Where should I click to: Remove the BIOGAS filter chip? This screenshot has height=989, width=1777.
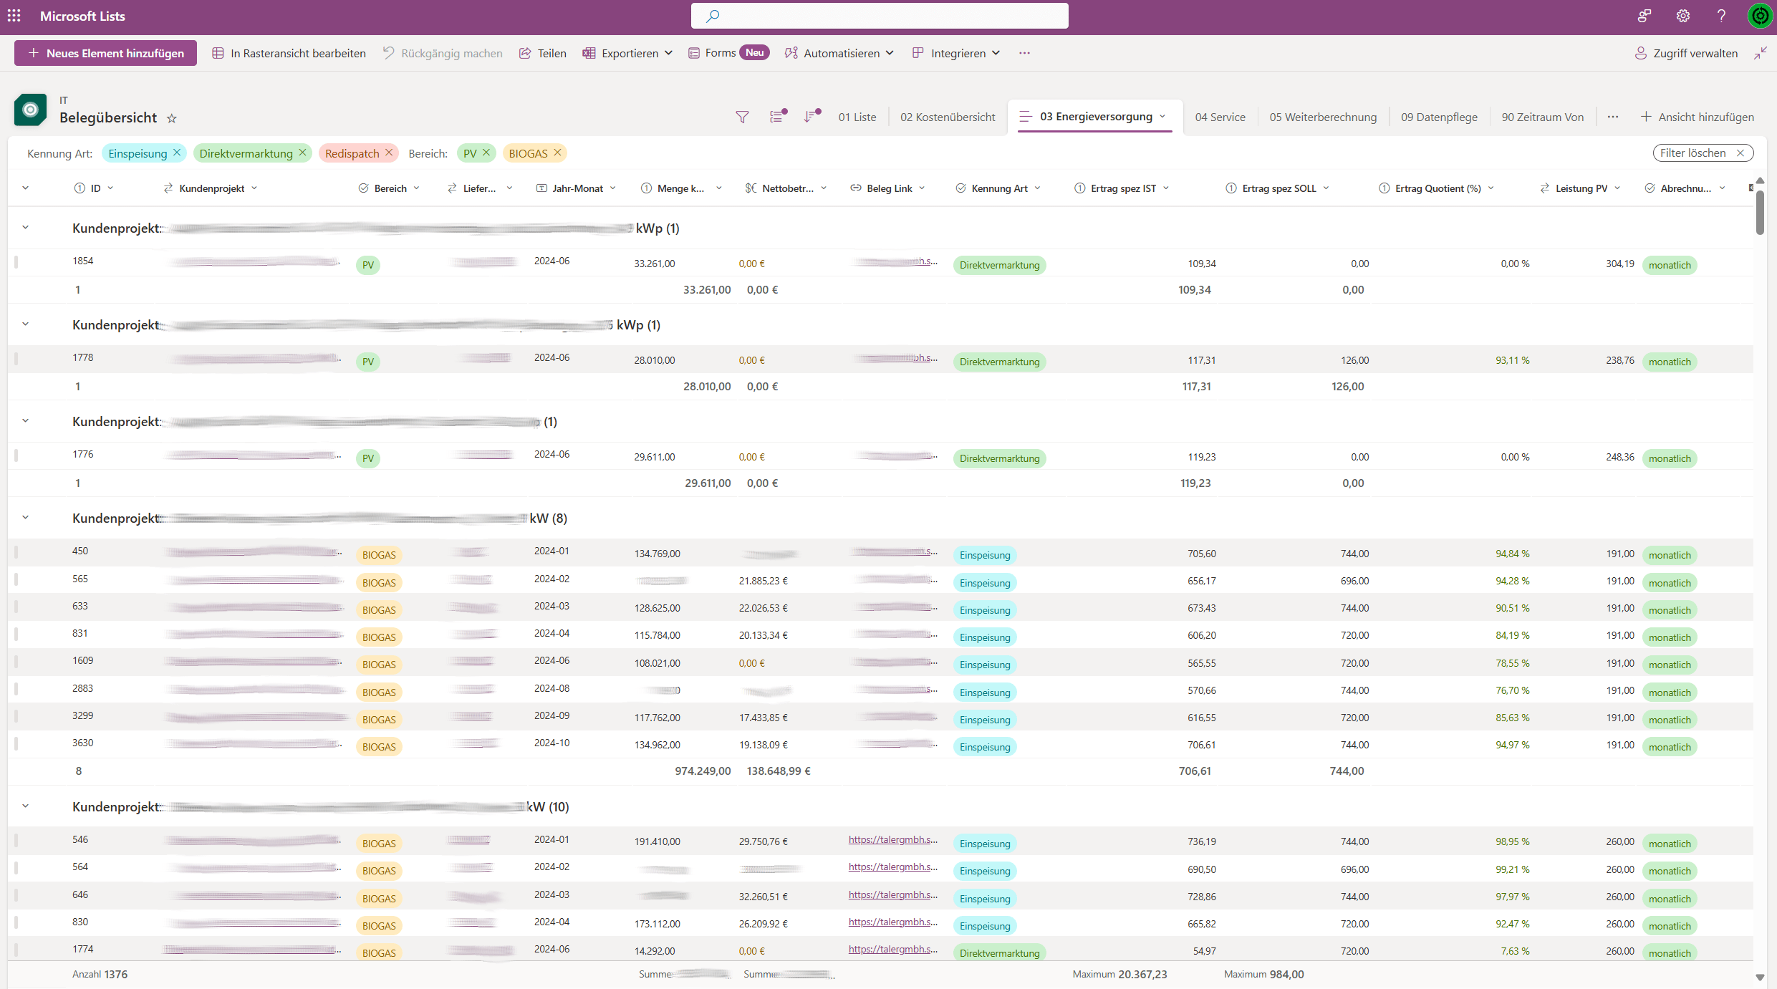pyautogui.click(x=557, y=153)
